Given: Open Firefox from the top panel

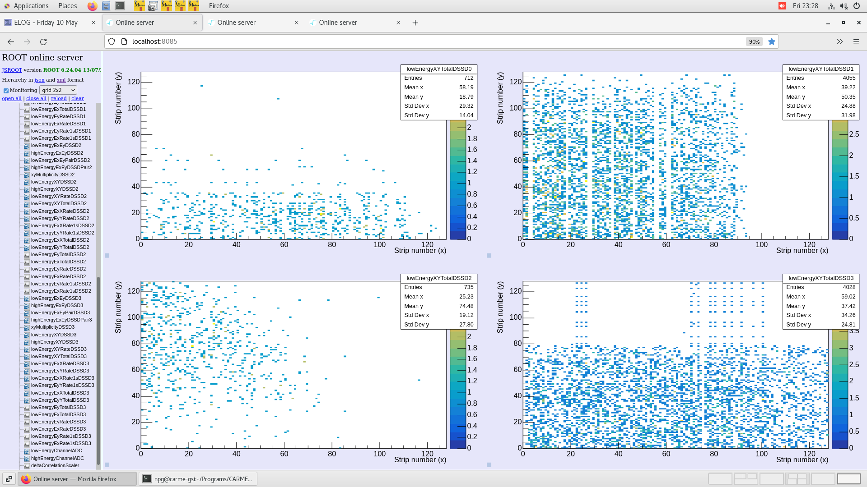Looking at the screenshot, I should 92,6.
